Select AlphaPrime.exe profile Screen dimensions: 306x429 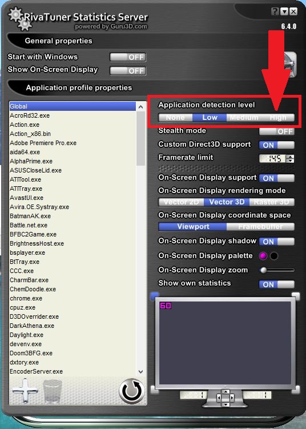pyautogui.click(x=73, y=161)
